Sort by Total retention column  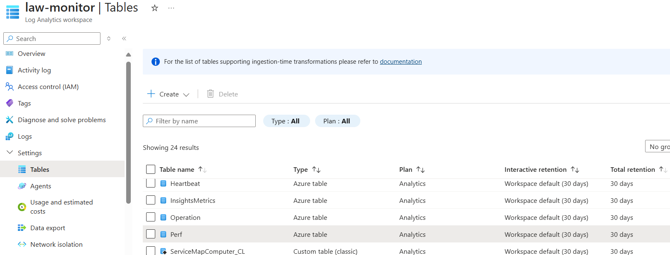pos(663,169)
